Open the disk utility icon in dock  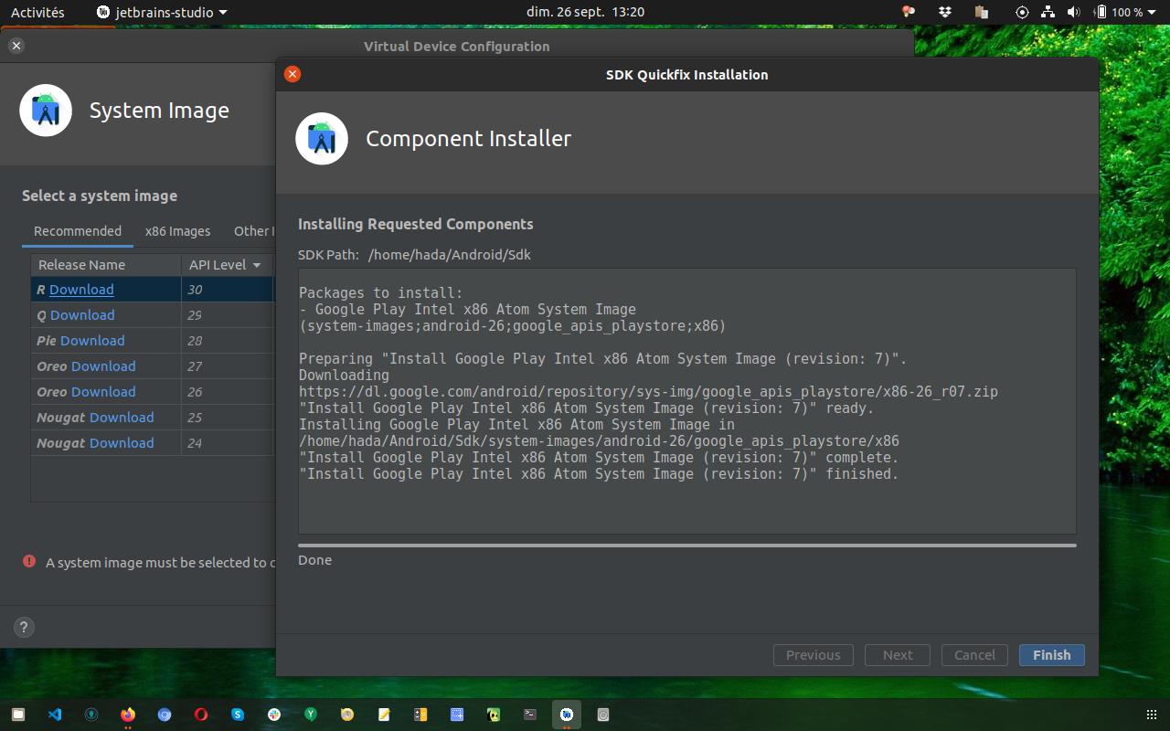tap(603, 715)
